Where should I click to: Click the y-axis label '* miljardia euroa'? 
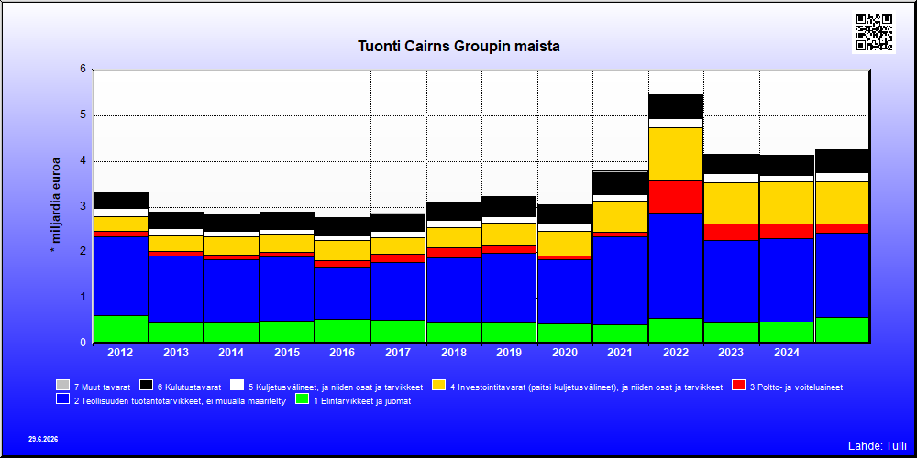point(56,205)
